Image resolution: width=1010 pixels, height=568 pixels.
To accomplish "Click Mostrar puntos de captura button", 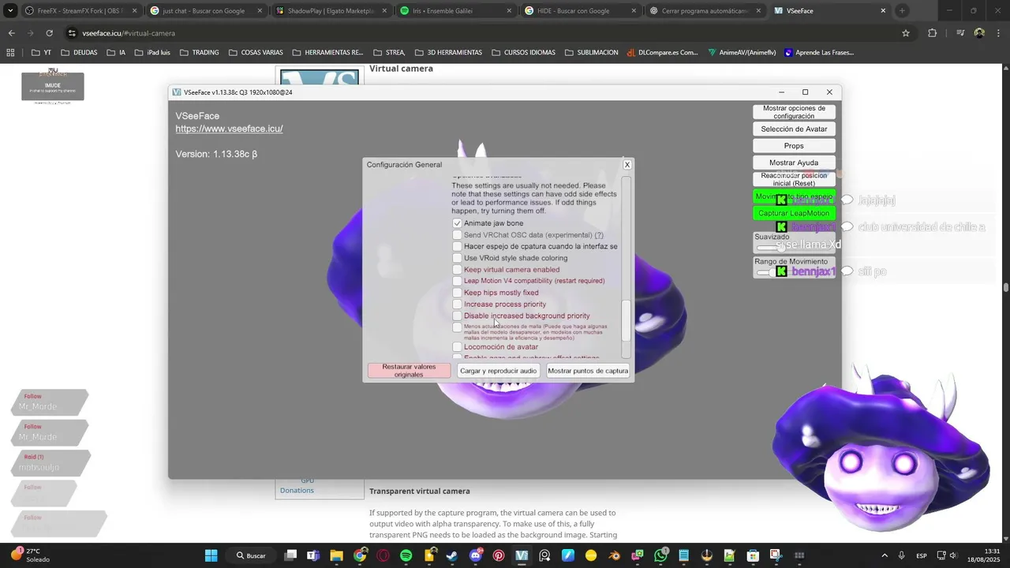I will [x=588, y=371].
